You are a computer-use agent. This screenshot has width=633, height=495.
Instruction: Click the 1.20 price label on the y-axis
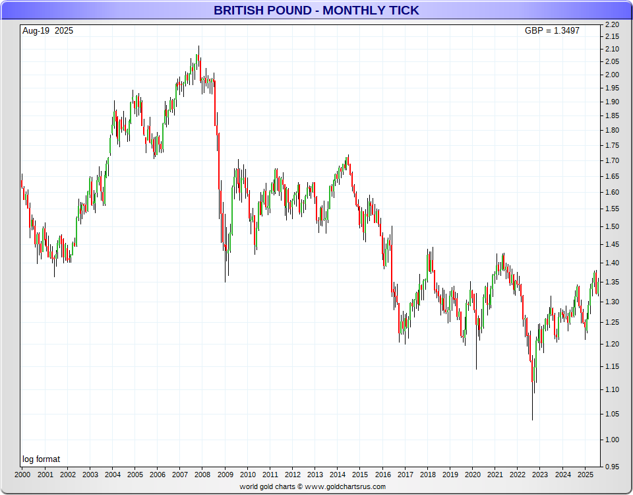pyautogui.click(x=613, y=345)
